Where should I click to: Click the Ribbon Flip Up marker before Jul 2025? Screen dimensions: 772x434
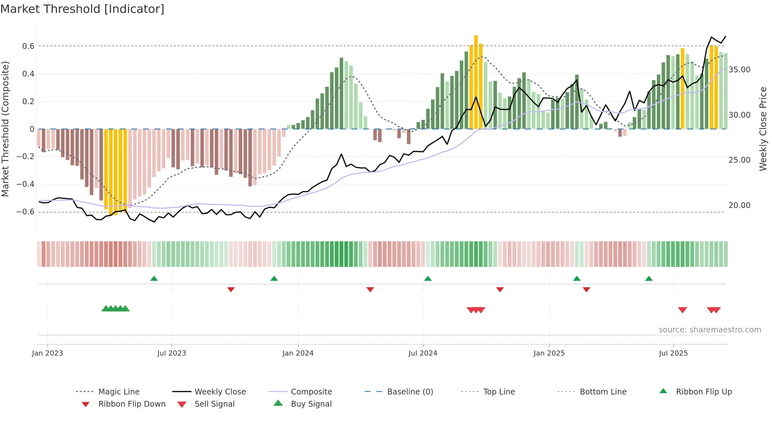click(649, 278)
